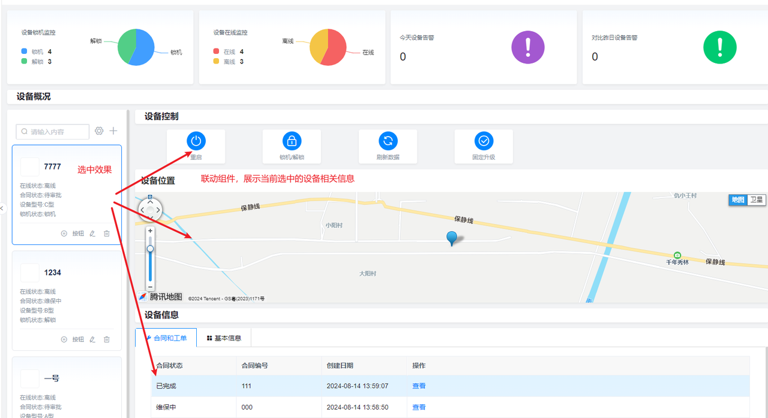Click the 重启 restart power icon
Screen dimensions: 768x418
196,141
